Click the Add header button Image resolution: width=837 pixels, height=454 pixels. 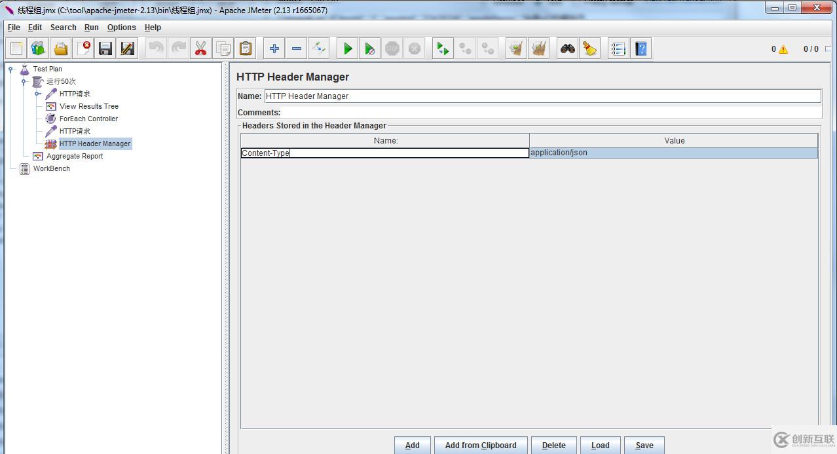[413, 445]
